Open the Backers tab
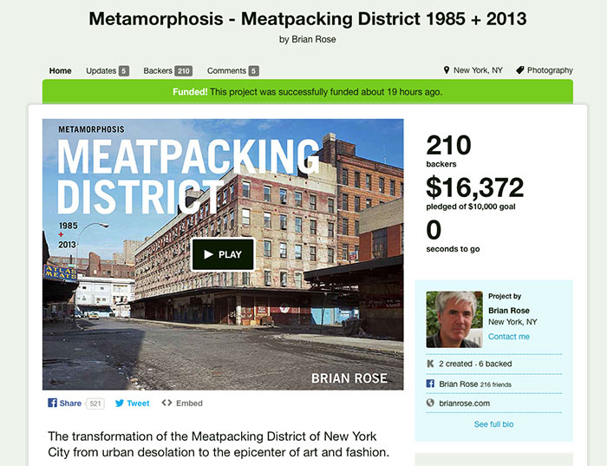 point(167,71)
